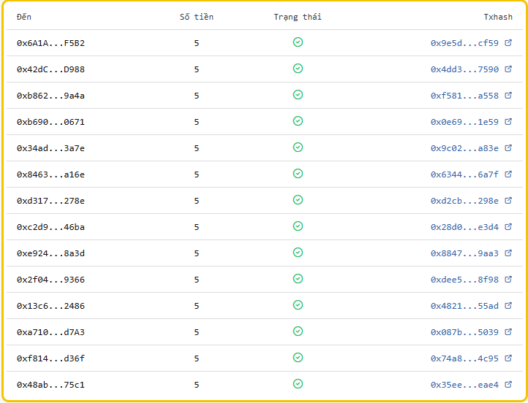Open transaction hash 0x0e69...1e59

(x=464, y=122)
